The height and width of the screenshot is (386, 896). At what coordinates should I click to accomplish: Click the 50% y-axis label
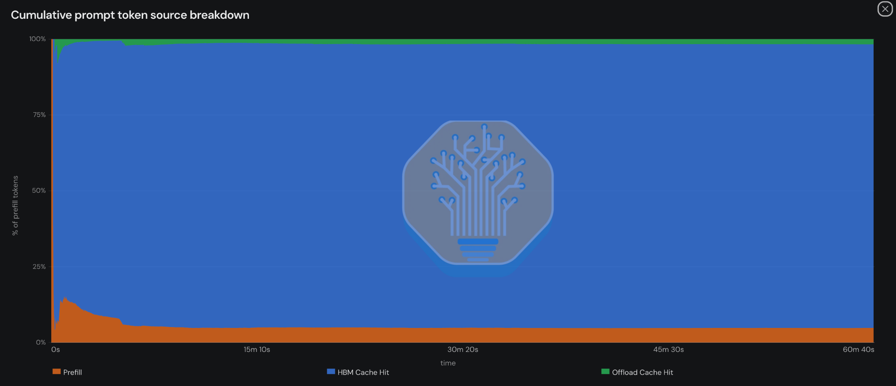coord(39,190)
